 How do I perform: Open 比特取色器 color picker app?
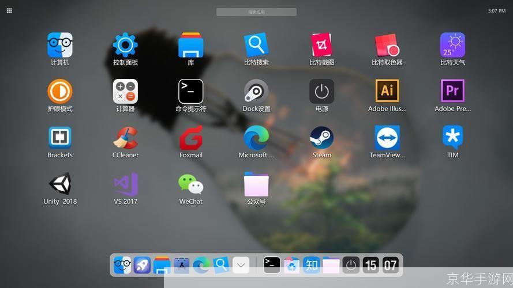tap(387, 45)
